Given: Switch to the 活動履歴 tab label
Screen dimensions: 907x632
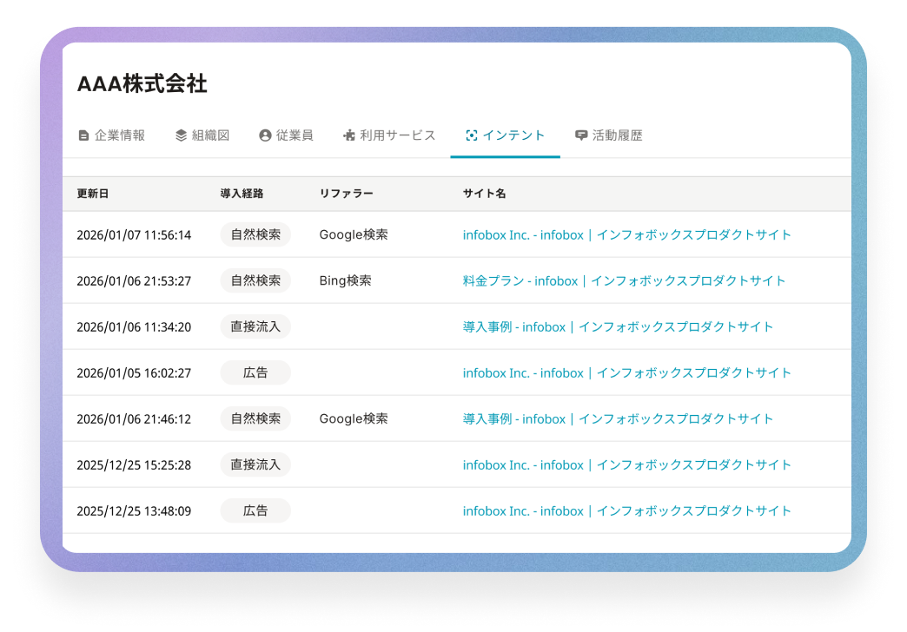Looking at the screenshot, I should pyautogui.click(x=617, y=135).
